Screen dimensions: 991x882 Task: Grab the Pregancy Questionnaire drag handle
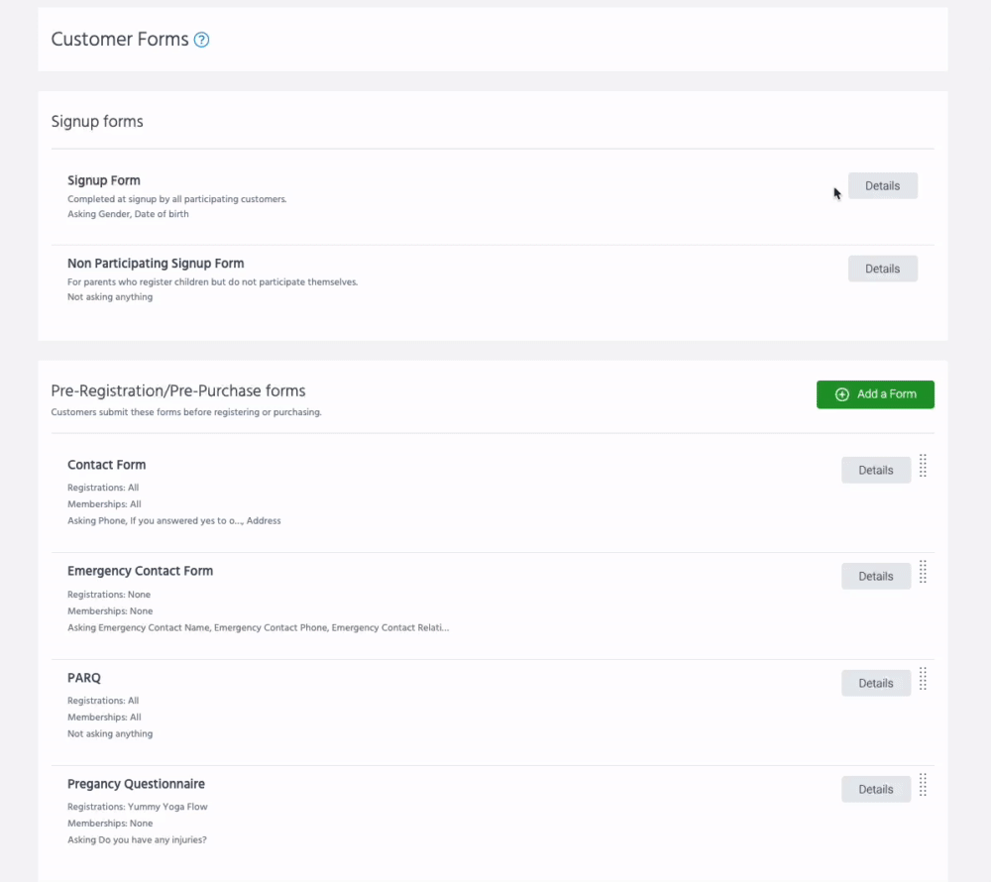pos(923,785)
